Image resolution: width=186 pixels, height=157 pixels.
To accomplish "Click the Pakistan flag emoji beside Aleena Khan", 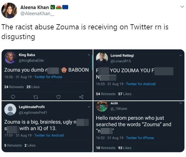I will (x=53, y=7).
